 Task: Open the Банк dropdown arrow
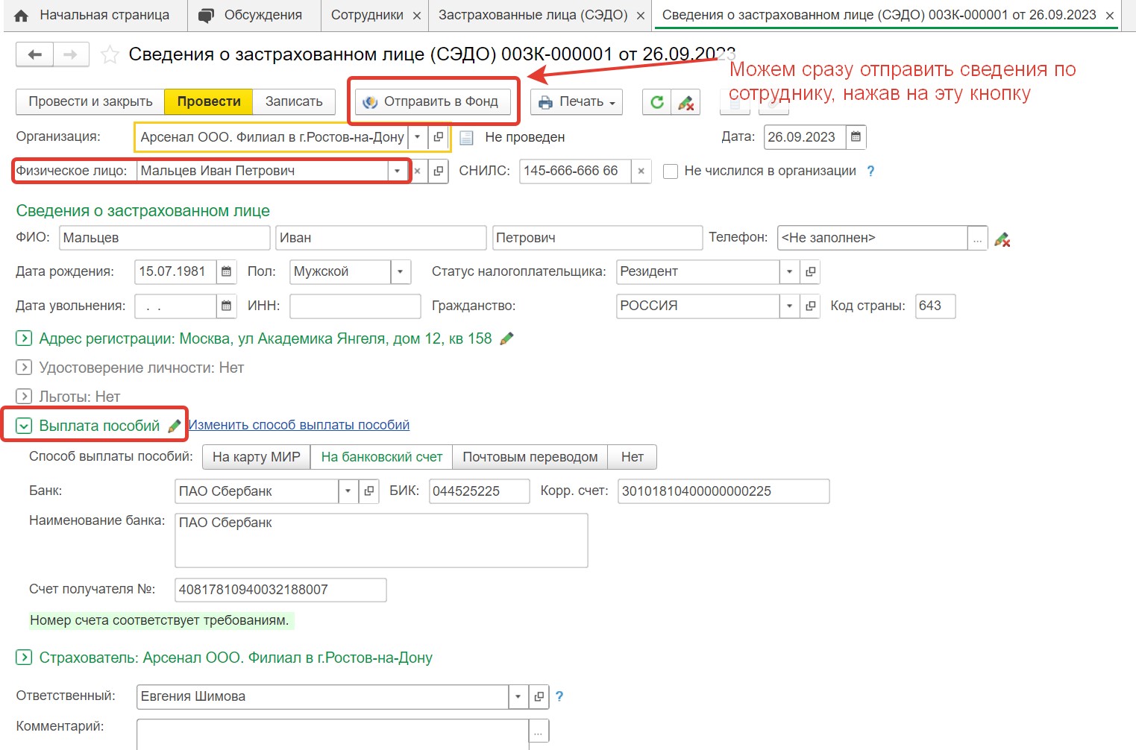click(348, 491)
